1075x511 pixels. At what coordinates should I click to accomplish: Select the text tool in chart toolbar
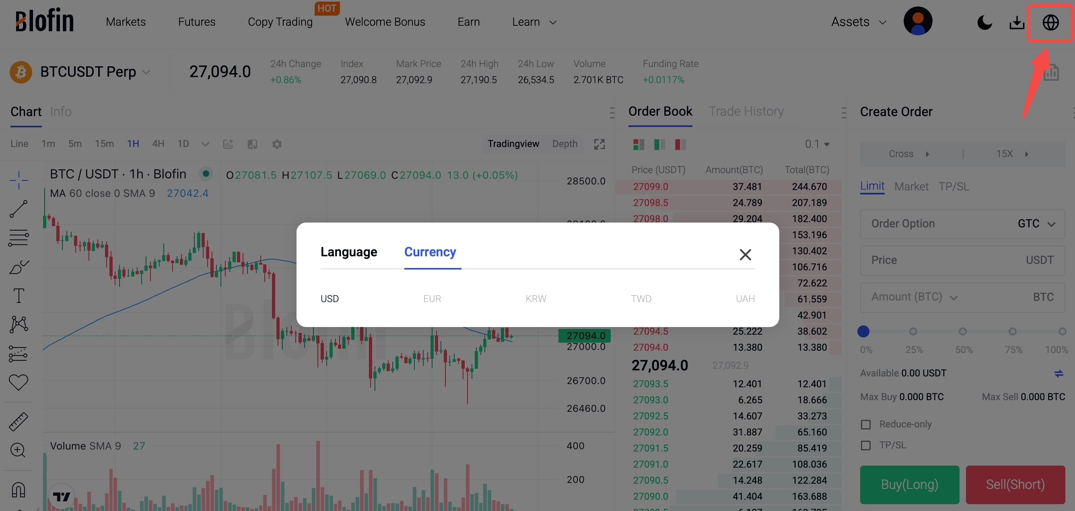19,296
